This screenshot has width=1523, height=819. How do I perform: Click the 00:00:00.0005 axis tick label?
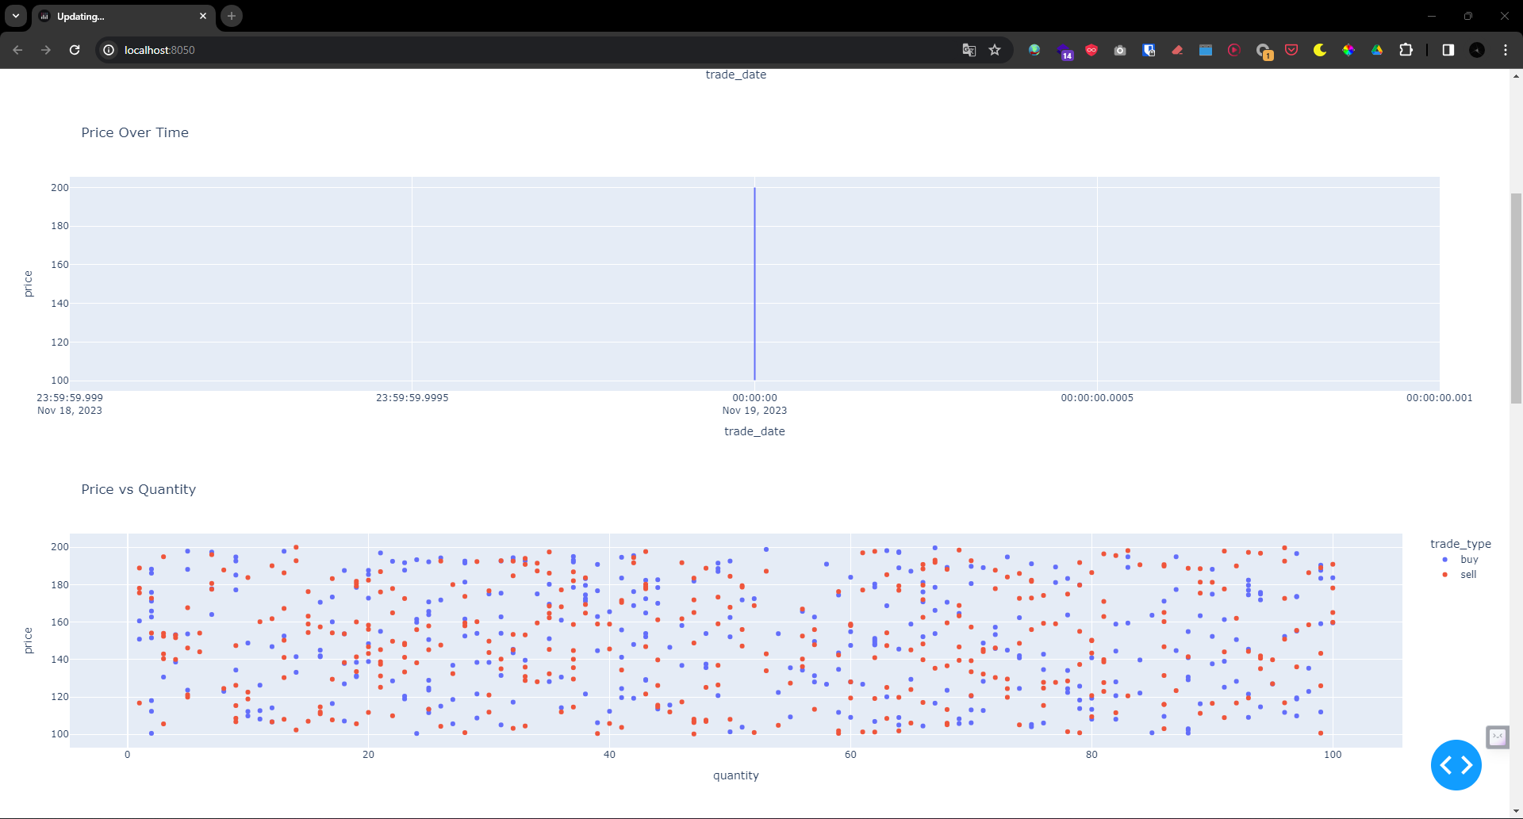pos(1097,398)
